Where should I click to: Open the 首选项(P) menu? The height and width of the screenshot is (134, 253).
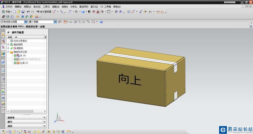click(x=84, y=7)
